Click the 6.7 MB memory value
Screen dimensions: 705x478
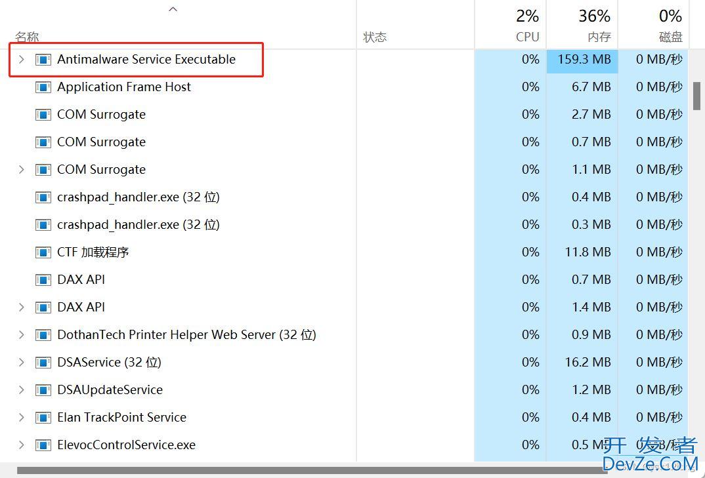591,87
